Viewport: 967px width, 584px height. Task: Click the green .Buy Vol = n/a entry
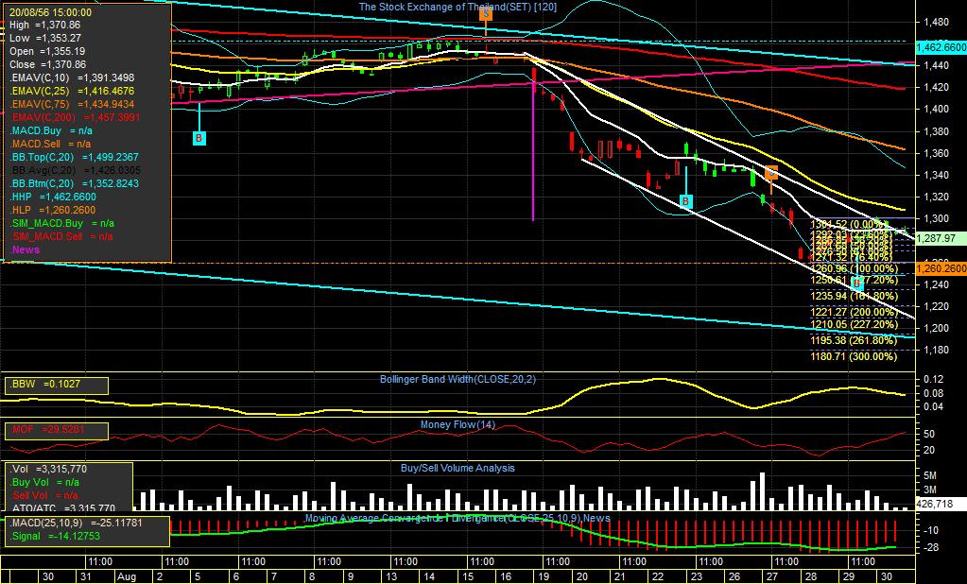click(x=44, y=482)
